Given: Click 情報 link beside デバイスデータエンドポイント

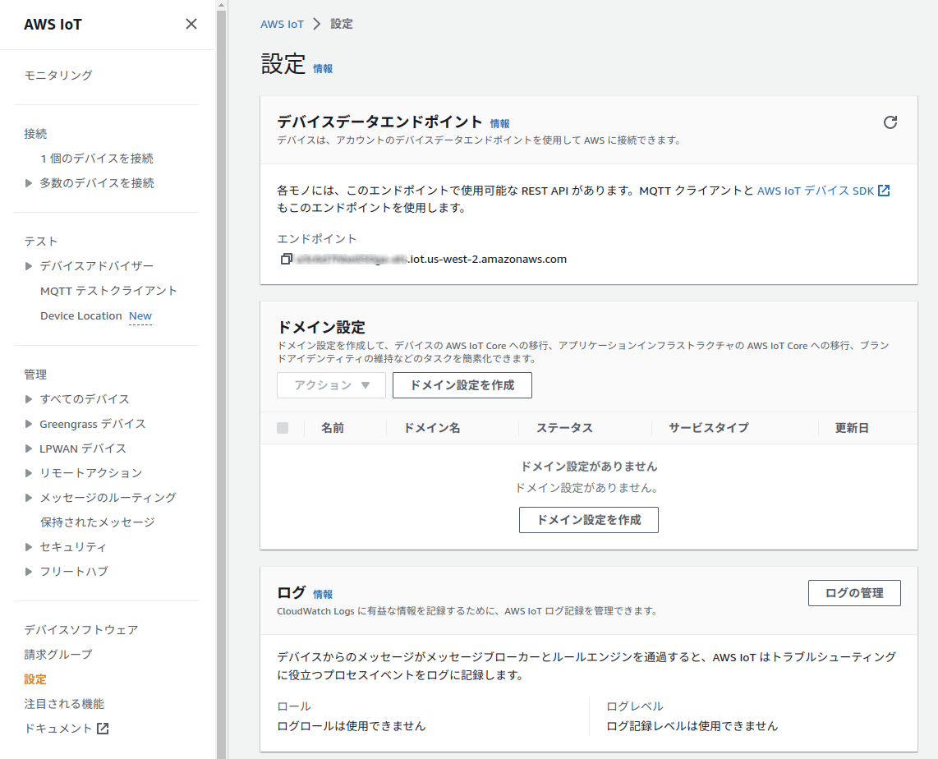Looking at the screenshot, I should coord(500,124).
